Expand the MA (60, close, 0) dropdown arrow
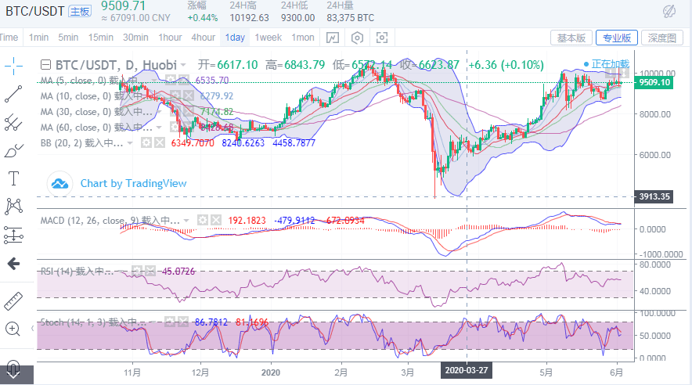This screenshot has height=385, width=692. pos(160,128)
